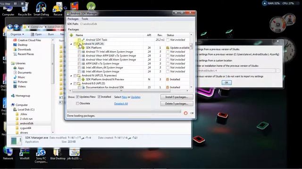This screenshot has height=169, width=302.
Task: Launch Recuva desktop shortcut
Action: point(58,9)
